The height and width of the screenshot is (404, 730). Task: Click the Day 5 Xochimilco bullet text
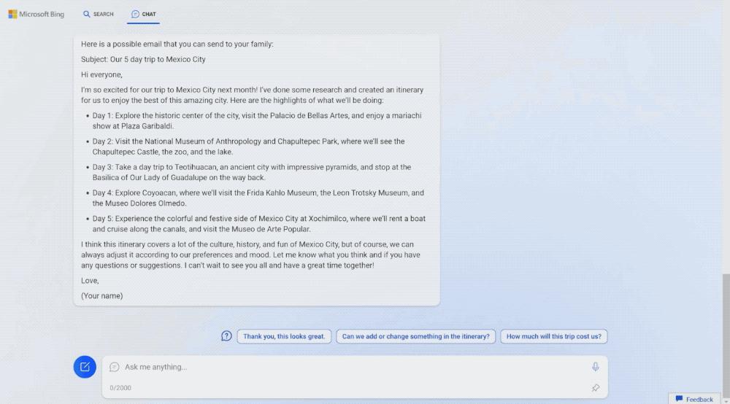point(258,224)
